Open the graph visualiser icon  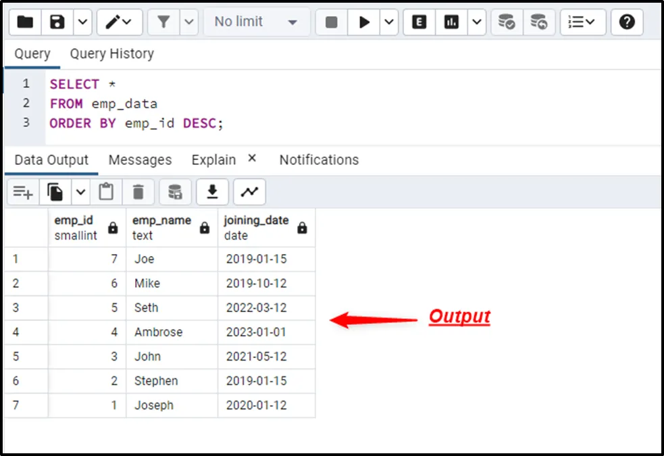pos(249,193)
